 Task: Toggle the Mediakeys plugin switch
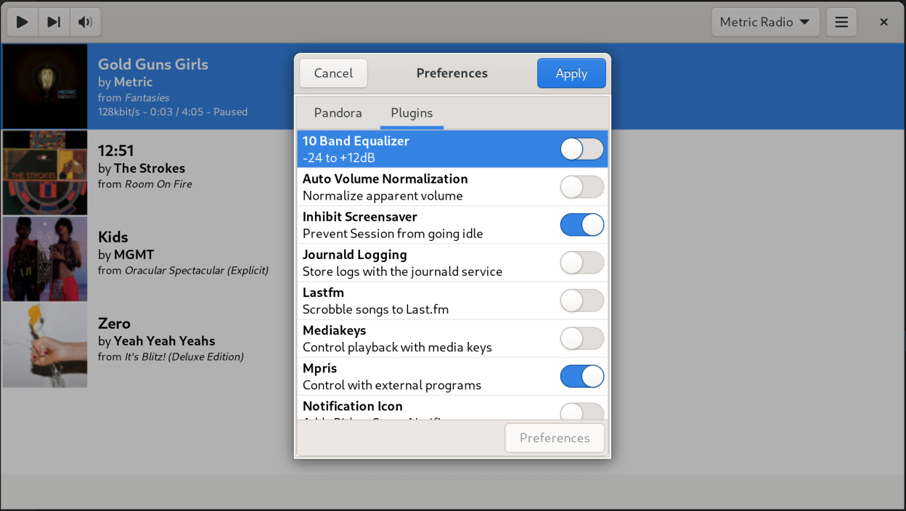click(x=581, y=338)
